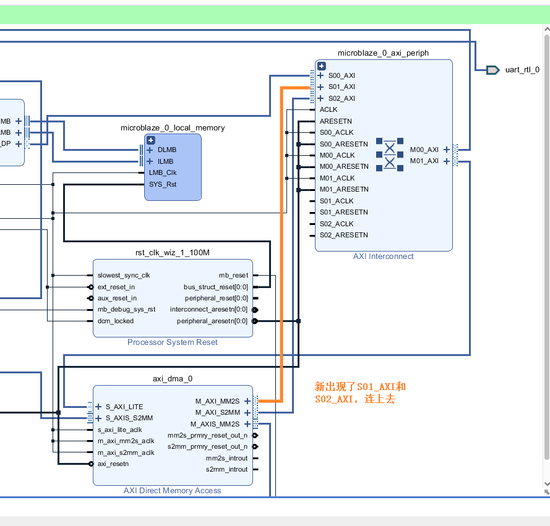Select the uart_rtl_0 external port icon
The image size is (550, 526).
492,70
